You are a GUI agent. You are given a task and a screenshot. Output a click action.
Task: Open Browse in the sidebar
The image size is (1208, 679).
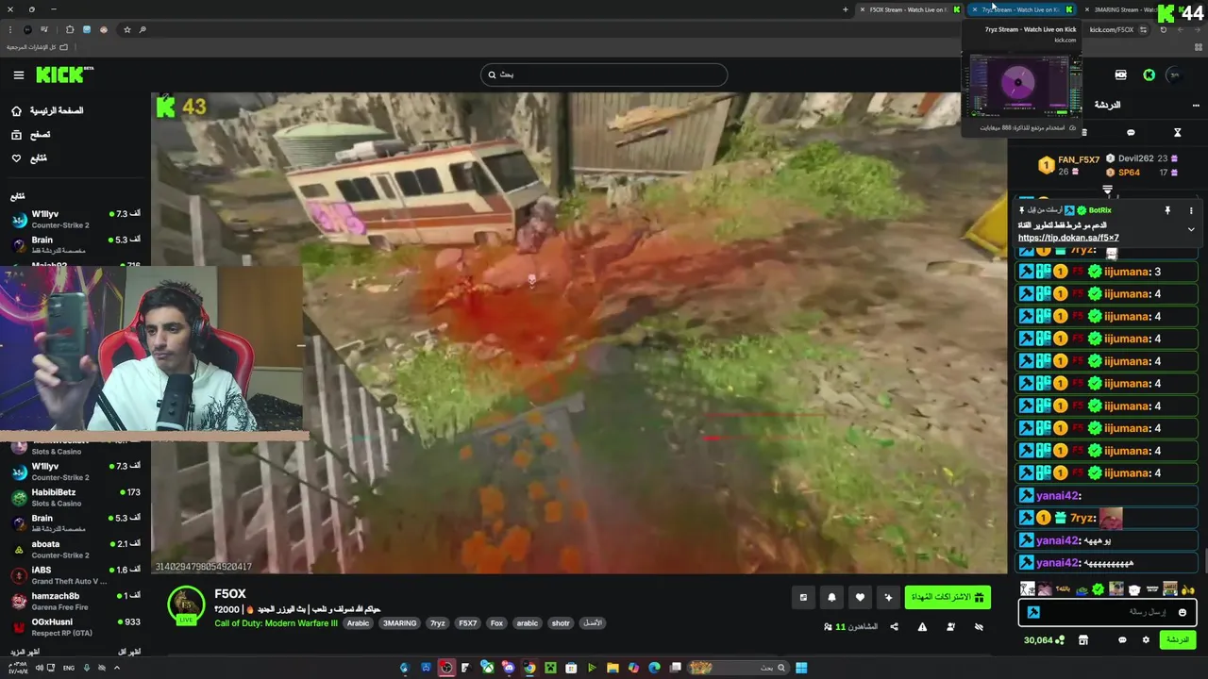tap(31, 135)
